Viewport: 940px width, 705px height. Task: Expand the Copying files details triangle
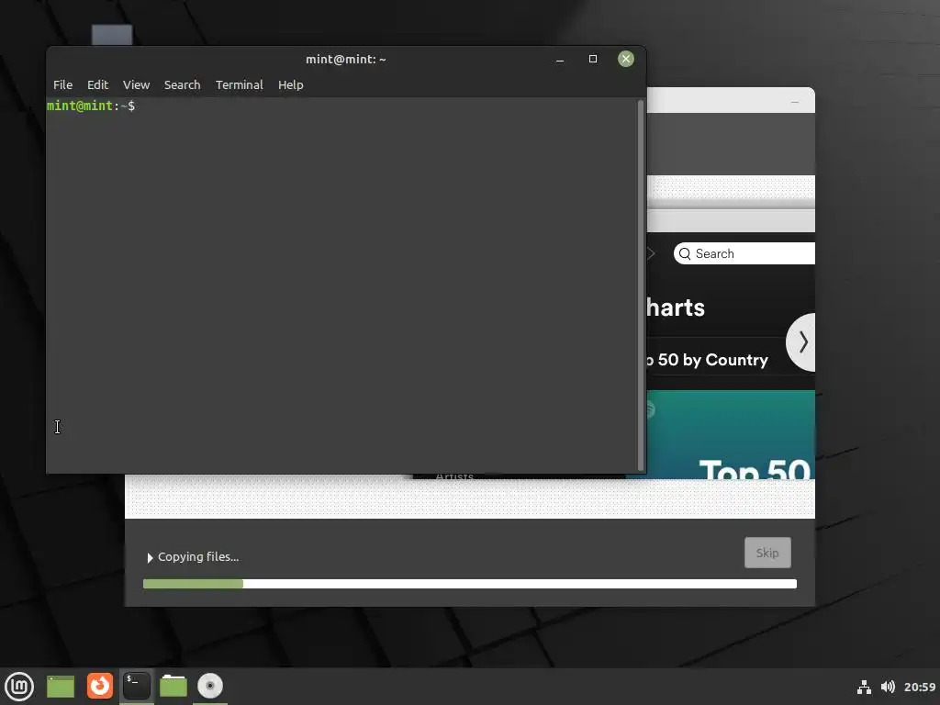(150, 557)
